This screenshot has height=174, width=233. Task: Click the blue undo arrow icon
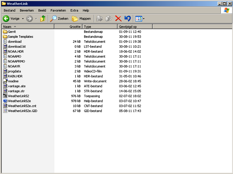[127, 19]
